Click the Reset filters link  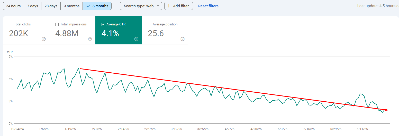208,6
